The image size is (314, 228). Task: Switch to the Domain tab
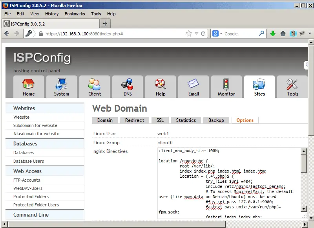tap(105, 120)
